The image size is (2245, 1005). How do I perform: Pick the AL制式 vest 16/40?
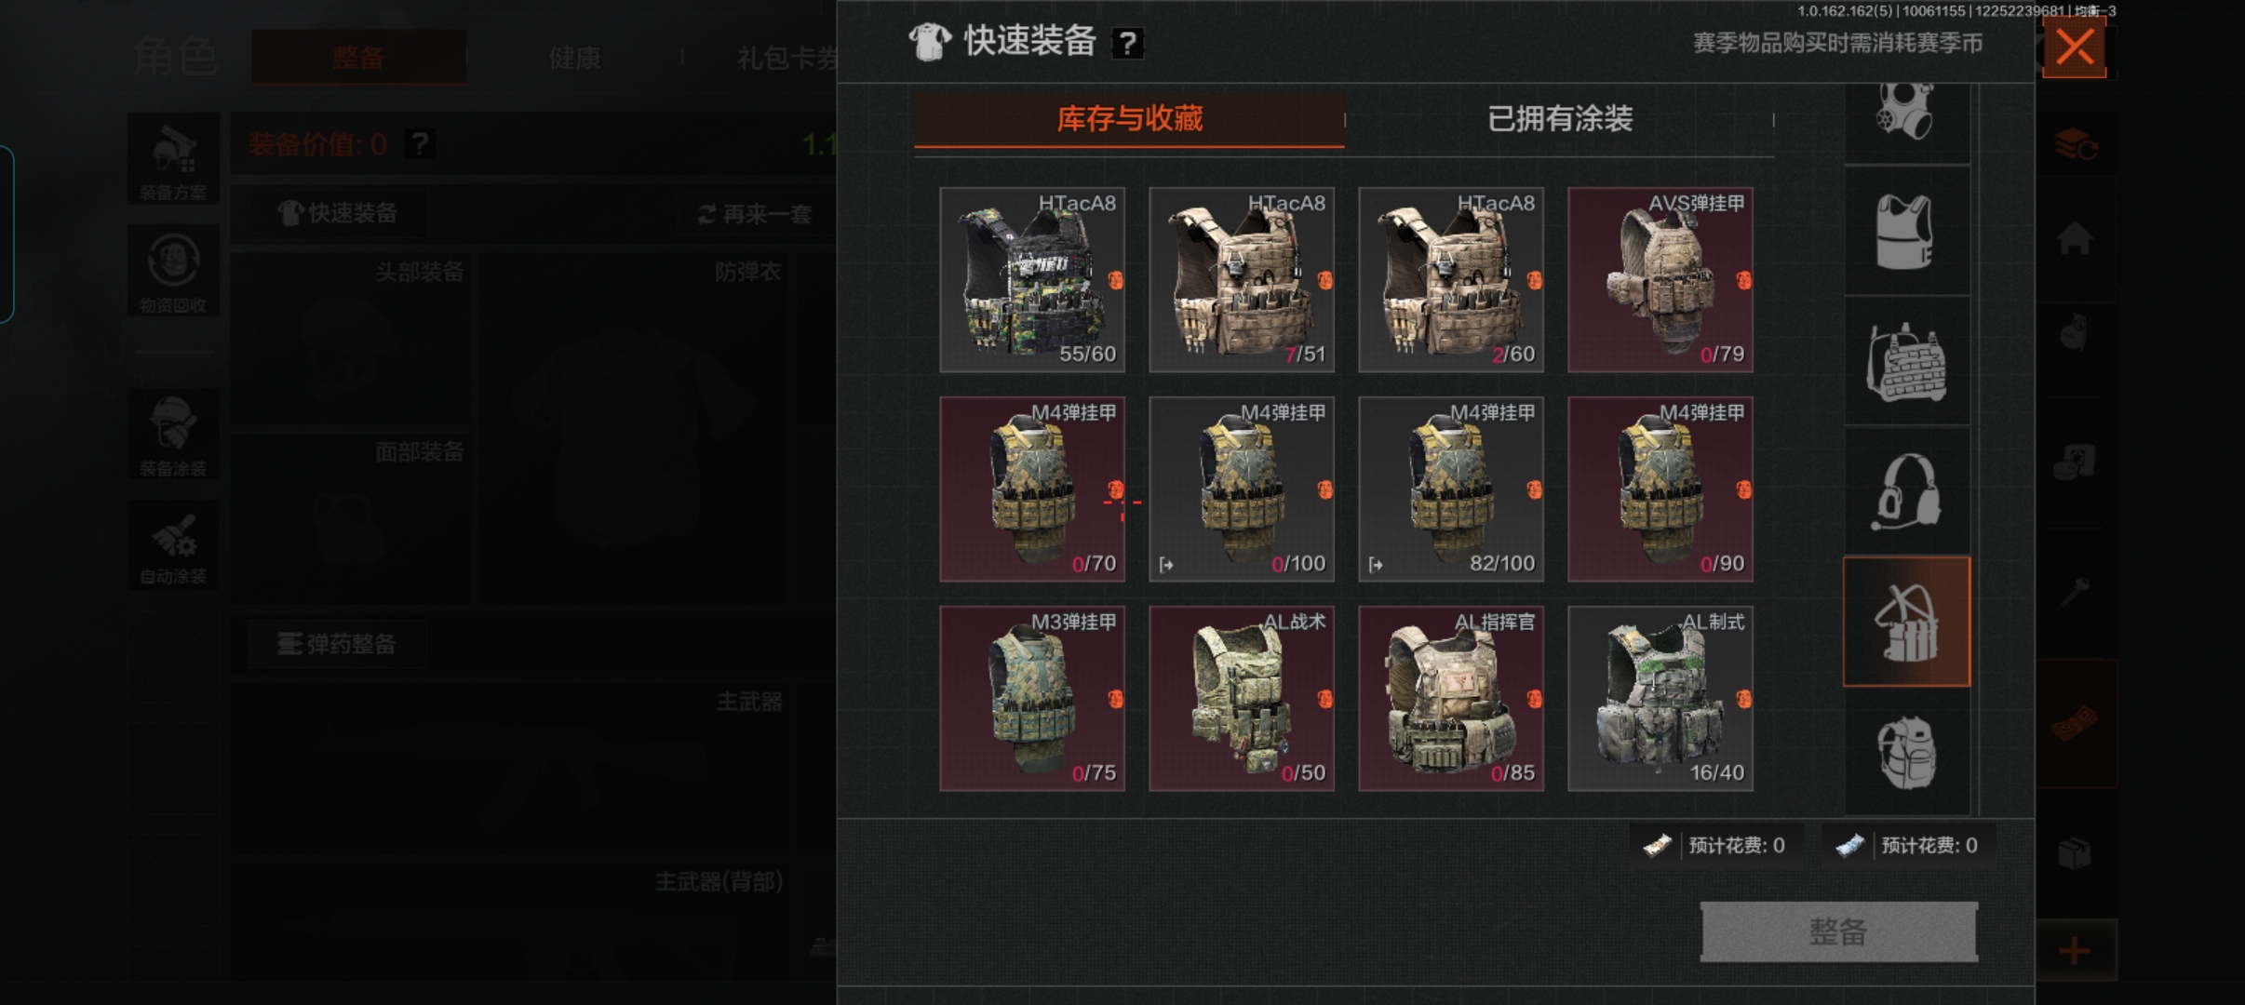pyautogui.click(x=1660, y=699)
